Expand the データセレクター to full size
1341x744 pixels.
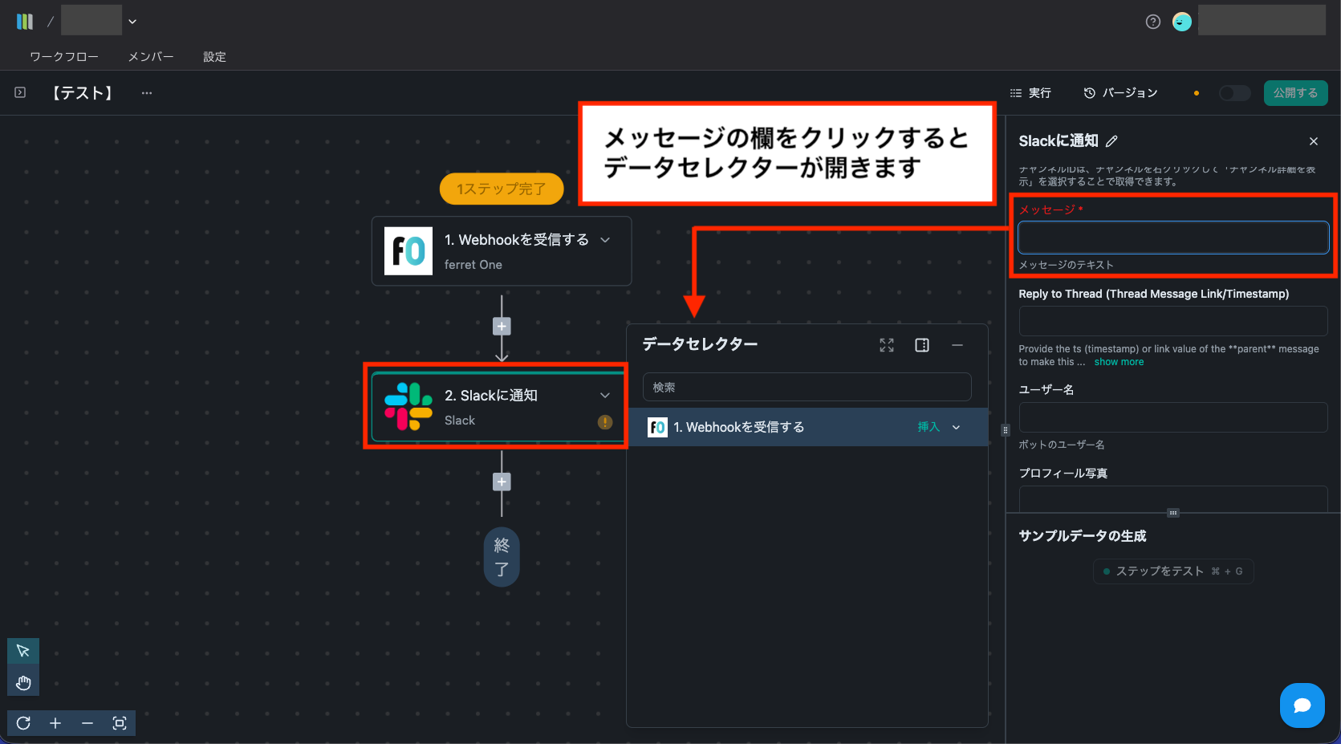click(887, 345)
